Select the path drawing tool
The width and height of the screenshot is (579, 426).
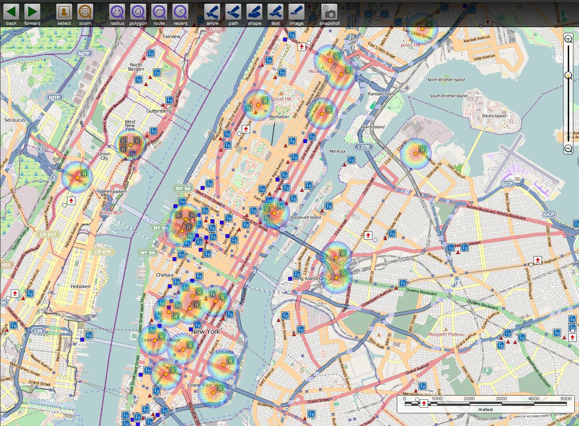click(x=233, y=12)
